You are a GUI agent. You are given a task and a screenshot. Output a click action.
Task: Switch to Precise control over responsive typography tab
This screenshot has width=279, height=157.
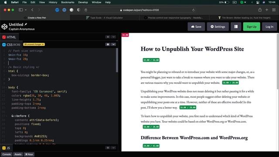pyautogui.click(x=174, y=17)
